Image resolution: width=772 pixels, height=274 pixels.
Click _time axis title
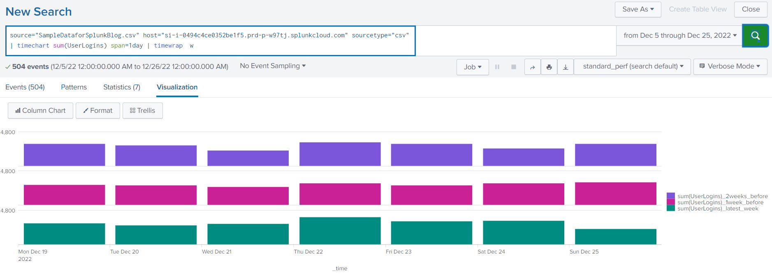click(x=340, y=268)
